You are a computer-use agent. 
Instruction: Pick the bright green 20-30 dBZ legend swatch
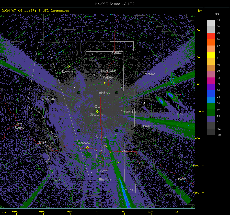[x=211, y=106]
